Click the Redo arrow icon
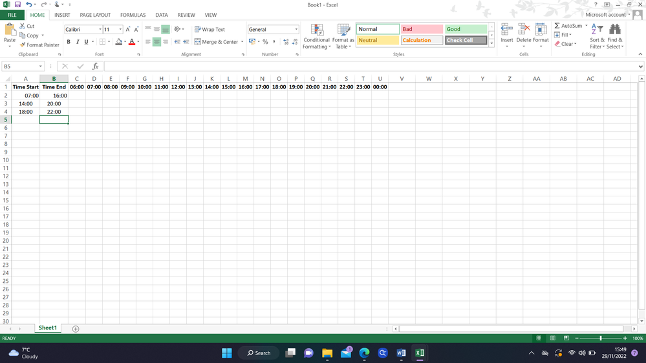This screenshot has width=646, height=363. click(x=43, y=5)
